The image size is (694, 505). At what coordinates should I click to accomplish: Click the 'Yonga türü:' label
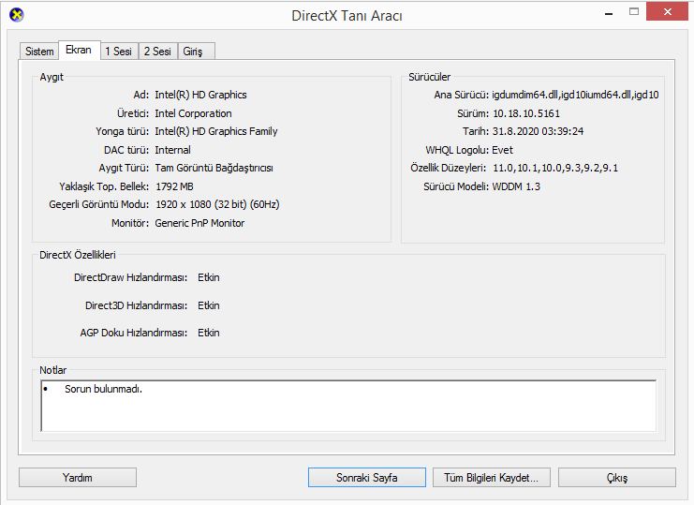[x=122, y=131]
